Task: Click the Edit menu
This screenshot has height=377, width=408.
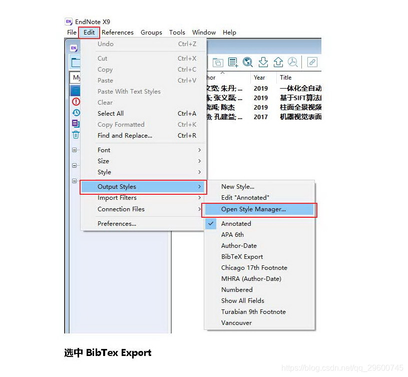Action: (x=89, y=33)
